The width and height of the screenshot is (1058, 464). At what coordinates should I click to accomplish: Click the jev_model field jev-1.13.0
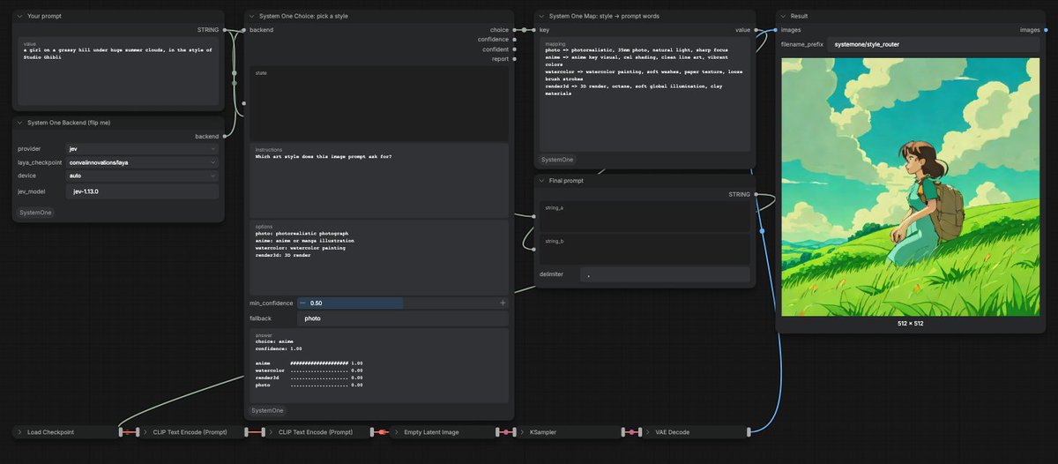[142, 191]
